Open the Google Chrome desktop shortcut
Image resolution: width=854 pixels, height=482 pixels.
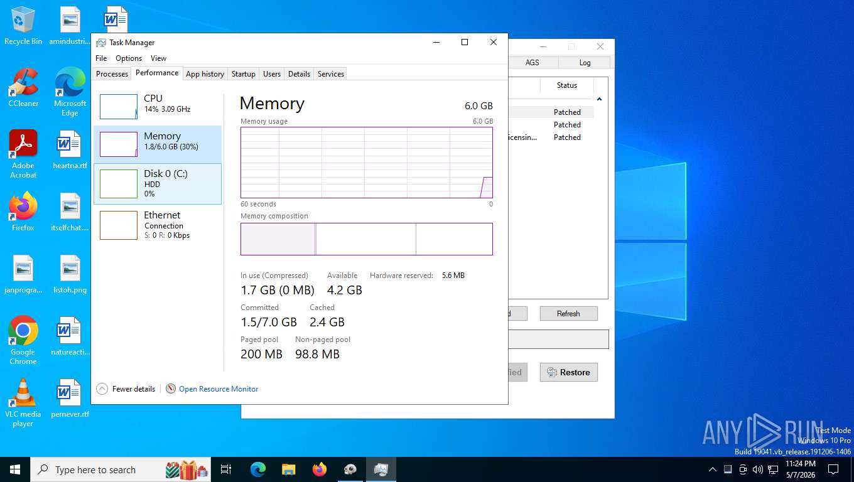click(23, 341)
